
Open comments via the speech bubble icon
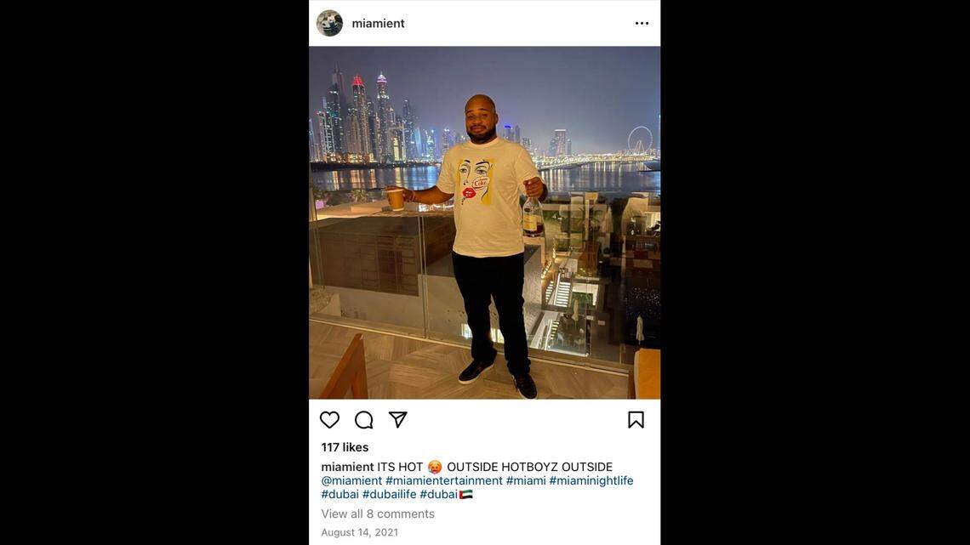click(364, 420)
